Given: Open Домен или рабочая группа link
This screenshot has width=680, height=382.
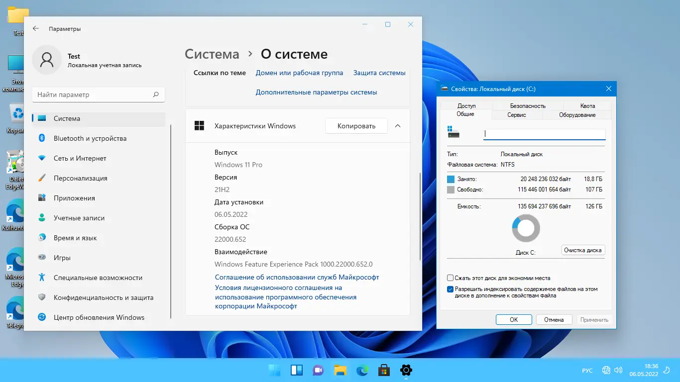Looking at the screenshot, I should [299, 73].
